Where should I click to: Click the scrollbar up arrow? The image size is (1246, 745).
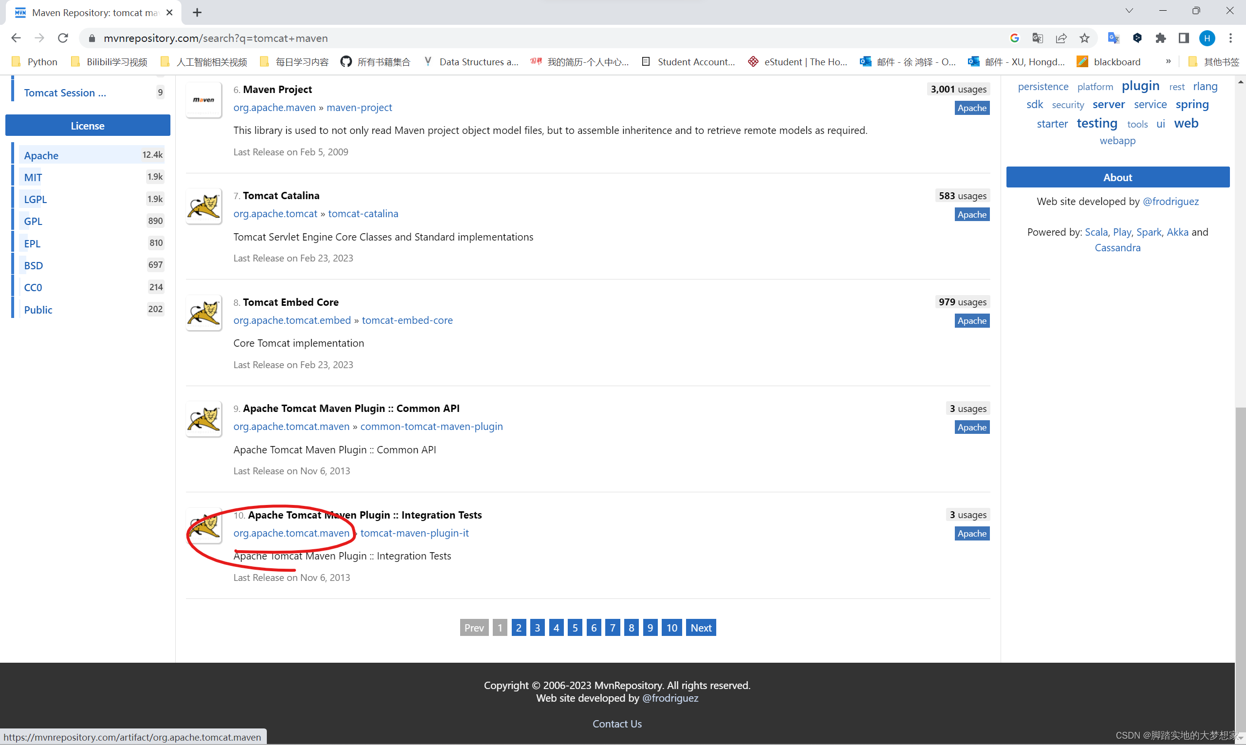1241,81
